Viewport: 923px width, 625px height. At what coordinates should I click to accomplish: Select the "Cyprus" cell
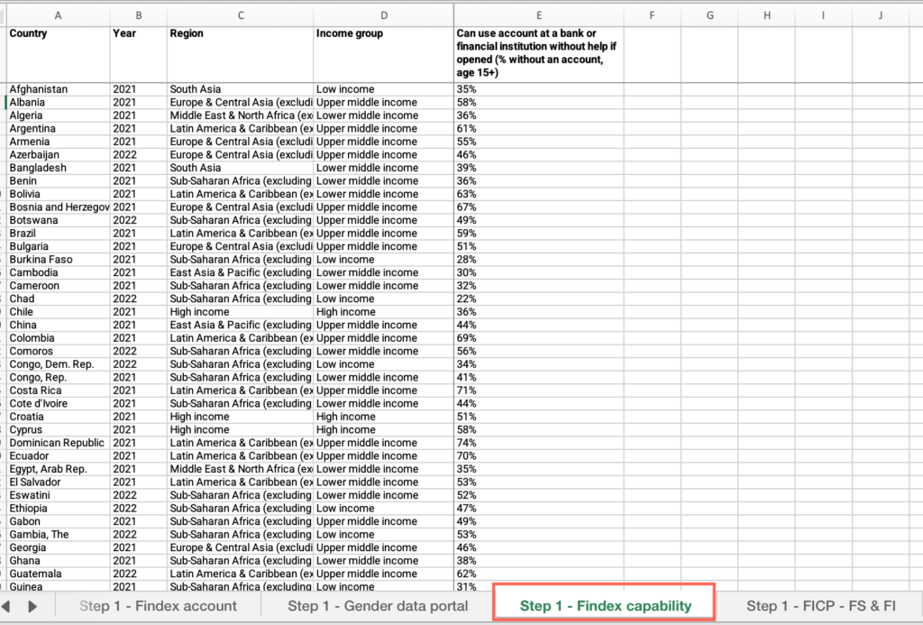(x=58, y=430)
